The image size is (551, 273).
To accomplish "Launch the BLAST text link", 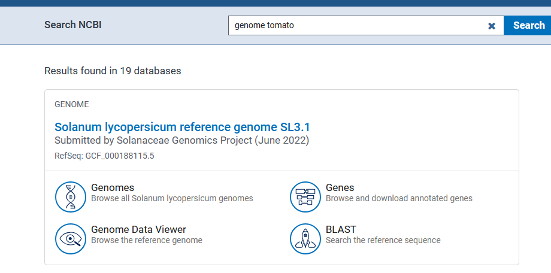I will [x=341, y=229].
